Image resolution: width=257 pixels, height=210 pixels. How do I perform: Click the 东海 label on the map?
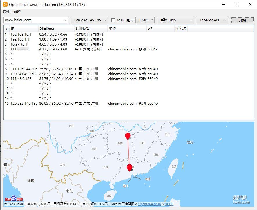click(190, 142)
